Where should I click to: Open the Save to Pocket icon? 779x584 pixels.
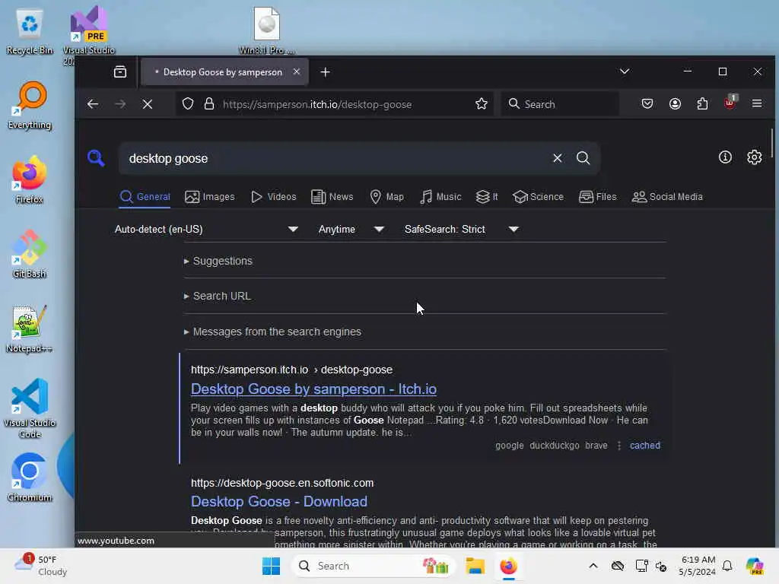(647, 103)
